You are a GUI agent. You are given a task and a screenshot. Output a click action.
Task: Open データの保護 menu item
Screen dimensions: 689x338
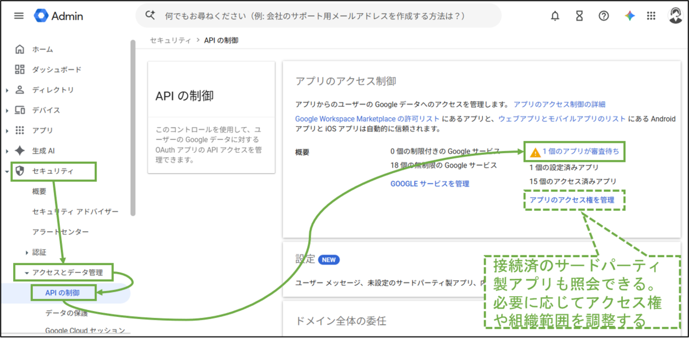click(x=67, y=313)
